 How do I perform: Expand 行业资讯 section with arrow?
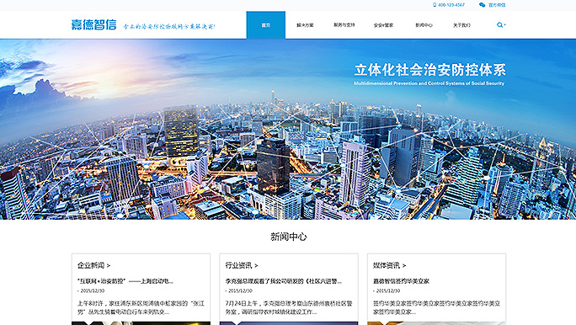(x=242, y=265)
